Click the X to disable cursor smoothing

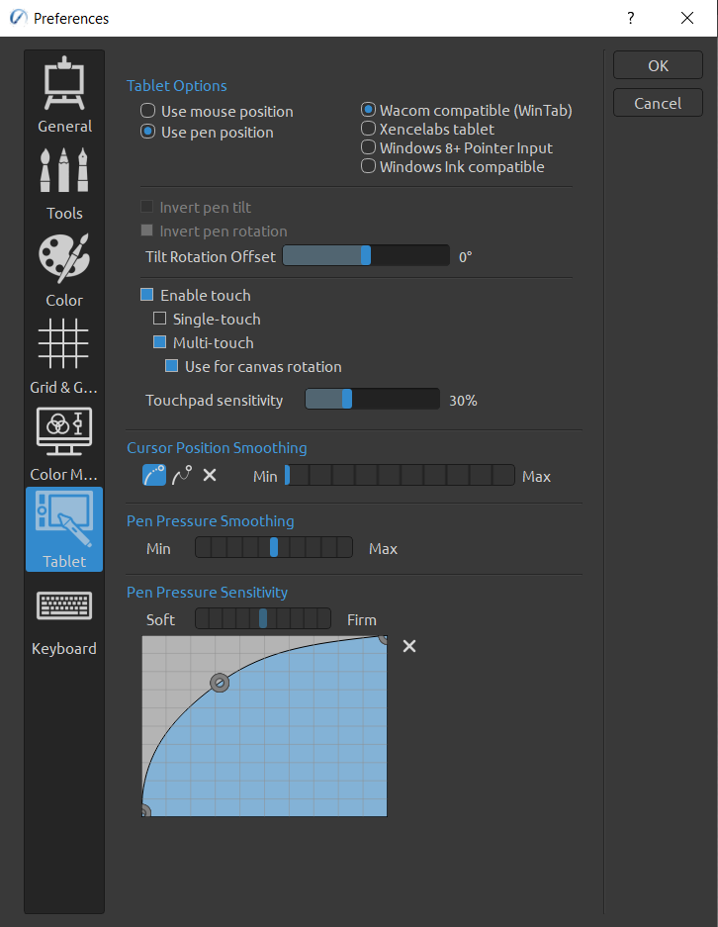pos(210,476)
